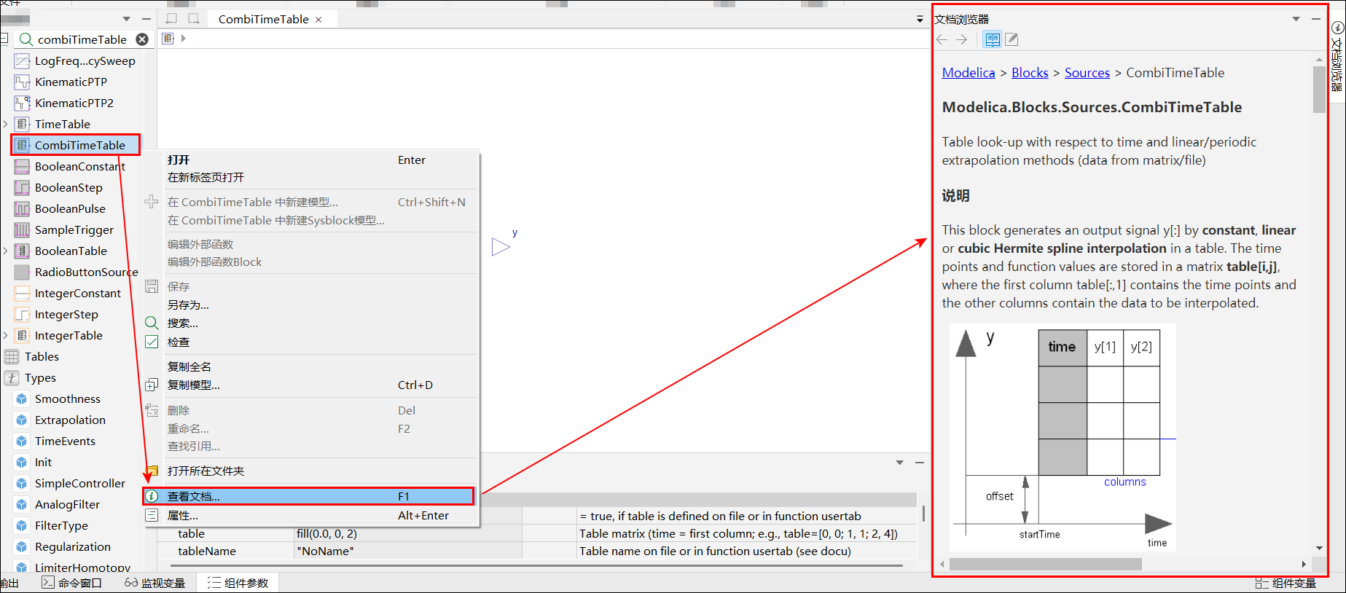Switch documentation browser to reading view
Image resolution: width=1346 pixels, height=593 pixels.
pos(993,39)
